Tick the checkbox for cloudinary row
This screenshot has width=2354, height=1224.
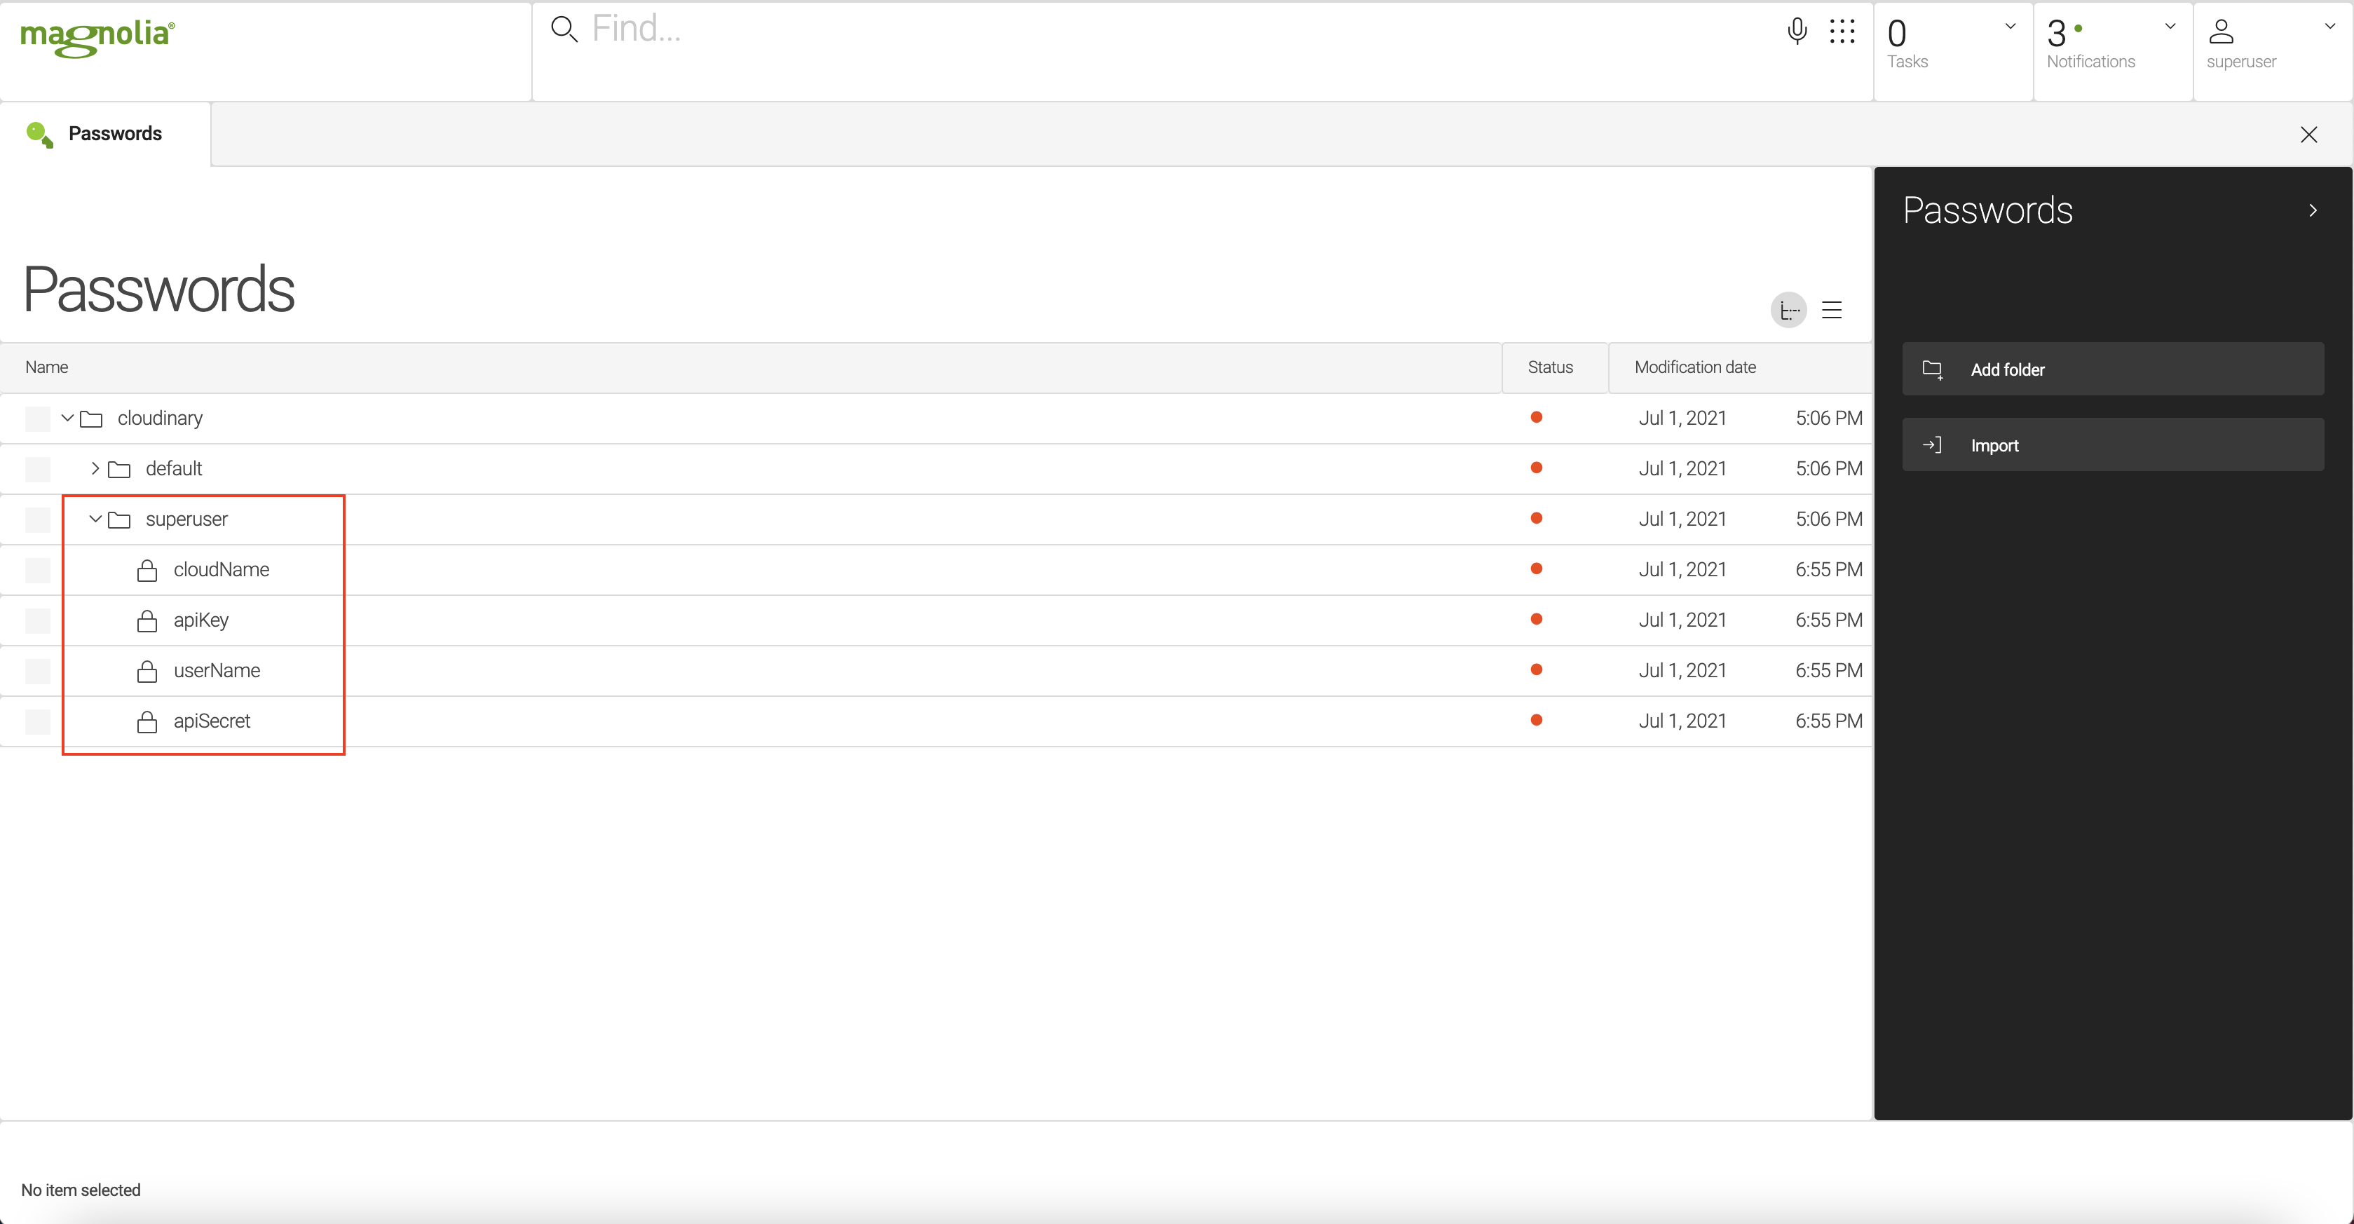pyautogui.click(x=37, y=419)
